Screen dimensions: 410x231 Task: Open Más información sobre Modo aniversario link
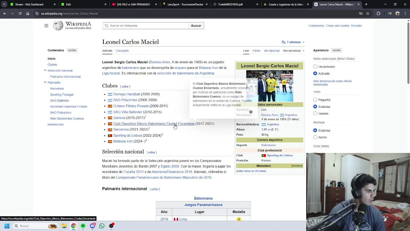[332, 83]
